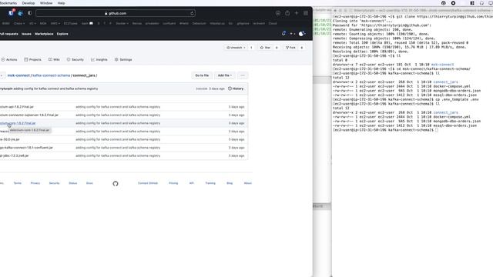
Task: Click the blue extension icon with red badge
Action: [12, 13]
